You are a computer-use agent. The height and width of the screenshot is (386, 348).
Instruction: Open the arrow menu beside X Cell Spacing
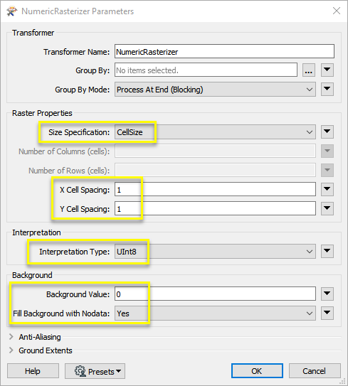coord(327,189)
